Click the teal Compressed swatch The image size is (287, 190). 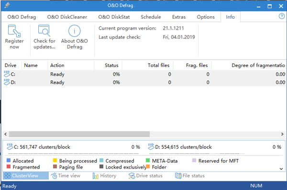click(x=101, y=160)
